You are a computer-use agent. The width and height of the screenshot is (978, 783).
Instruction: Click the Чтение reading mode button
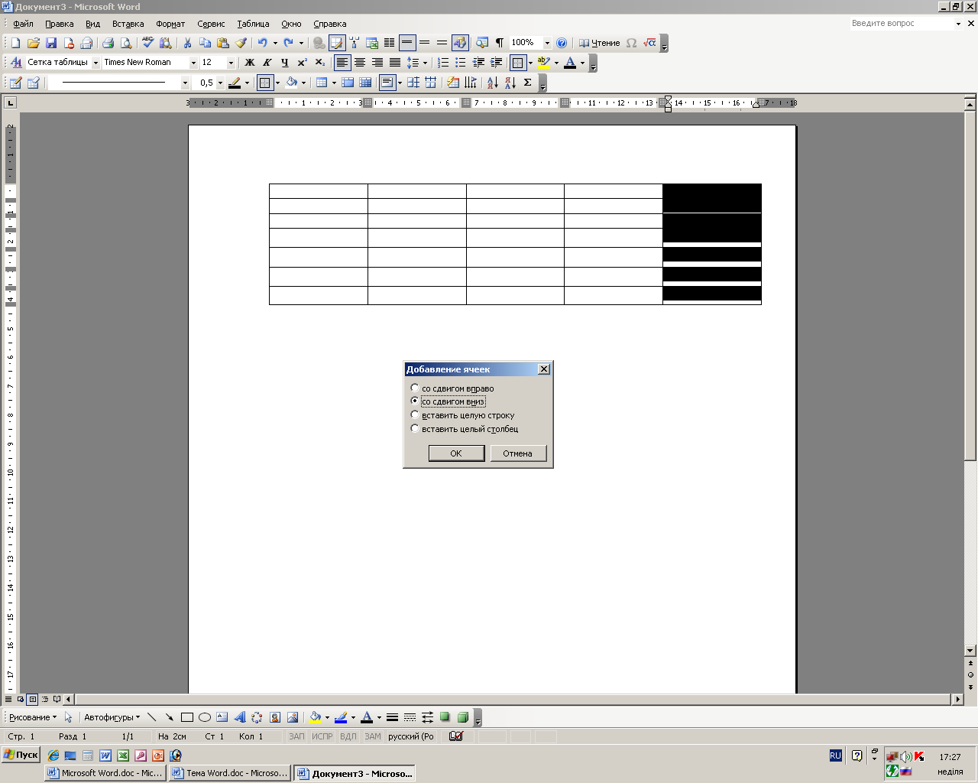(600, 43)
